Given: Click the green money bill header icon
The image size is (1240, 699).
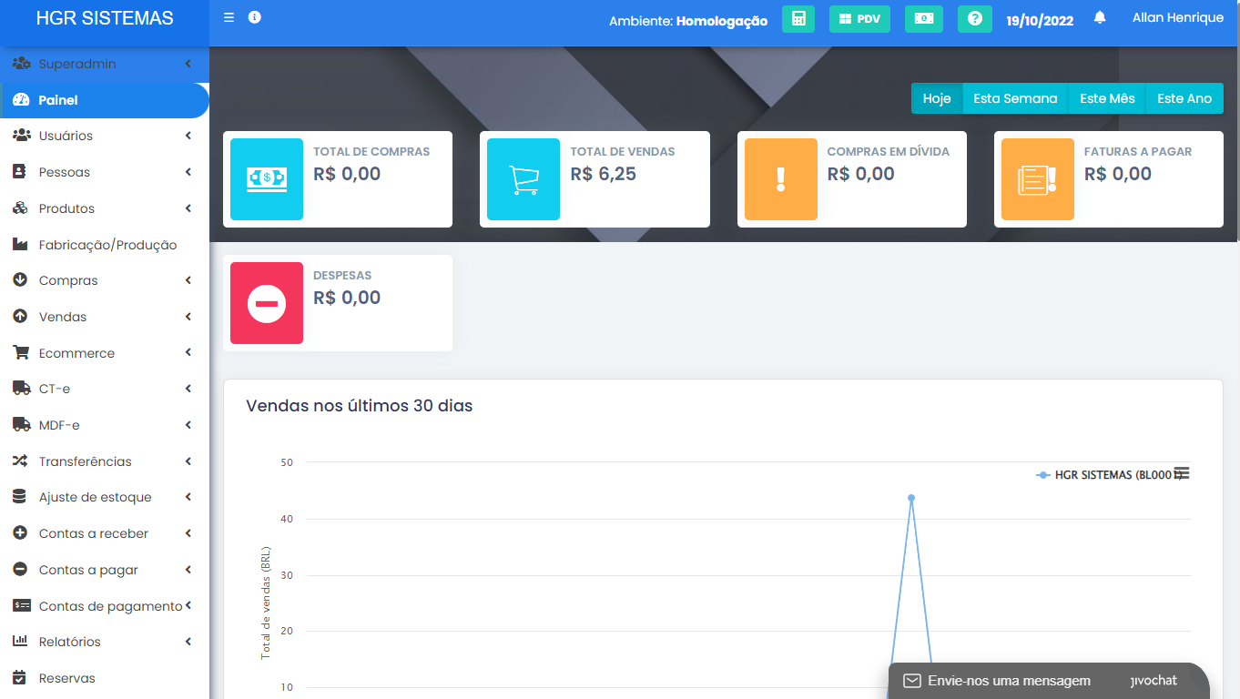Looking at the screenshot, I should (923, 19).
